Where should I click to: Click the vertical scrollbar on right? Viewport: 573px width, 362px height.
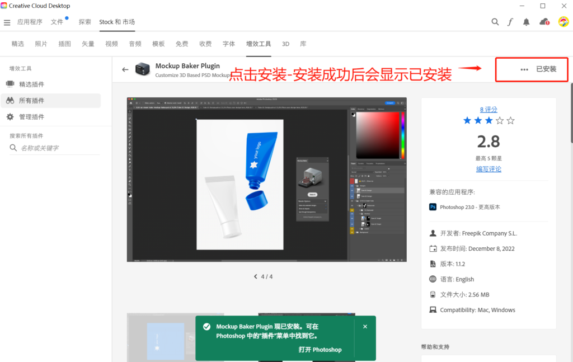coord(571,113)
